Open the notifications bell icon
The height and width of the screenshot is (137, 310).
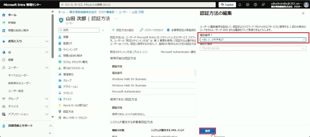[x=240, y=5]
